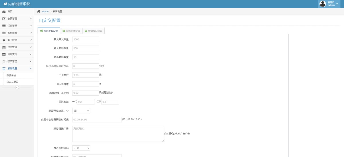Click the 最大卖出数量 field

pyautogui.click(x=86, y=48)
